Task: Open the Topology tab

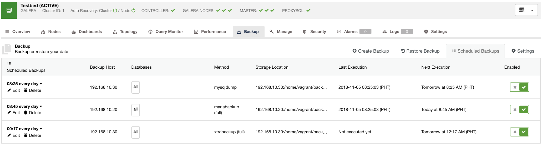Action: [x=125, y=32]
